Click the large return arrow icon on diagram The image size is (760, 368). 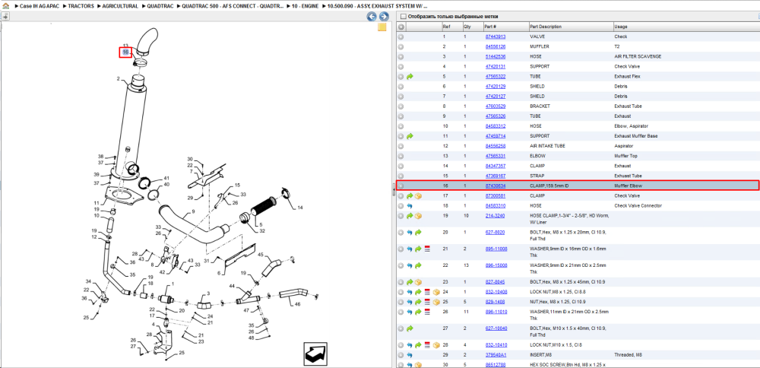pyautogui.click(x=316, y=354)
